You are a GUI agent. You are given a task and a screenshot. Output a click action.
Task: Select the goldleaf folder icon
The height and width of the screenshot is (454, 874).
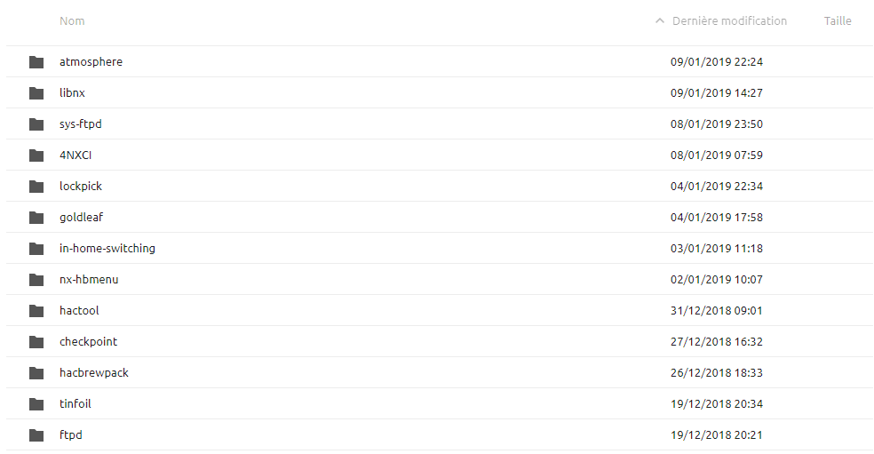[36, 218]
